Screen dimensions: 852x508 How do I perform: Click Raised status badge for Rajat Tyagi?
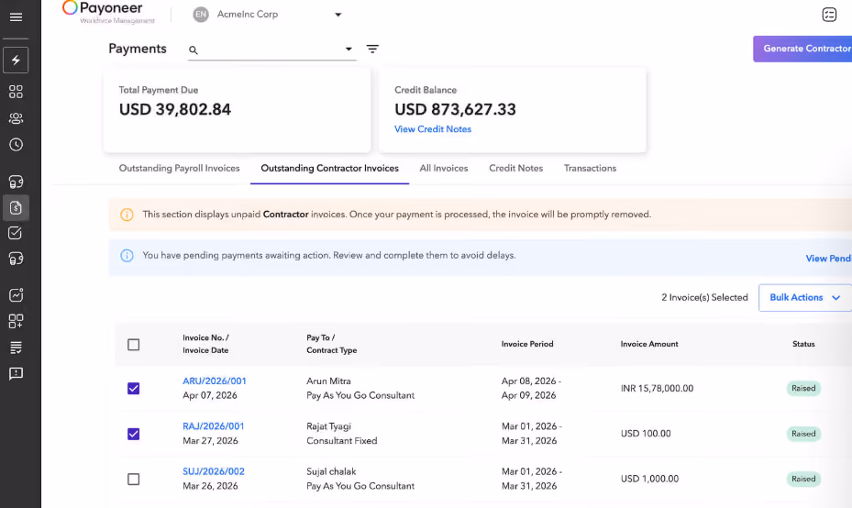point(803,434)
